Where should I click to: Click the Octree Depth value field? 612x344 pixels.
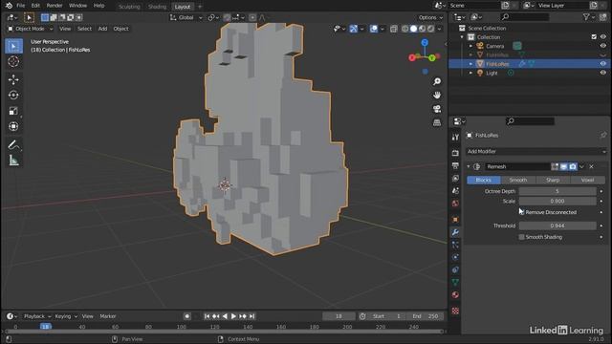[557, 191]
